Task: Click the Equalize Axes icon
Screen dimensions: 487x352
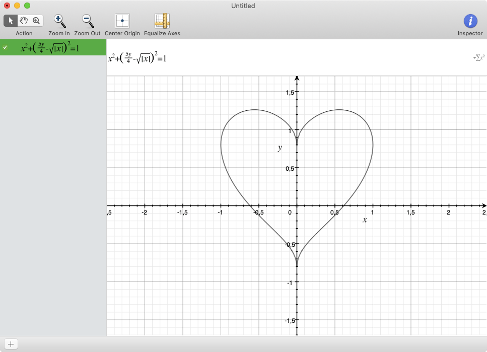Action: tap(162, 21)
